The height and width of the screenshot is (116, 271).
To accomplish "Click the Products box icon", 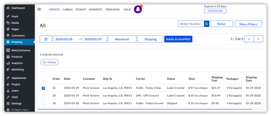I will [8, 57].
